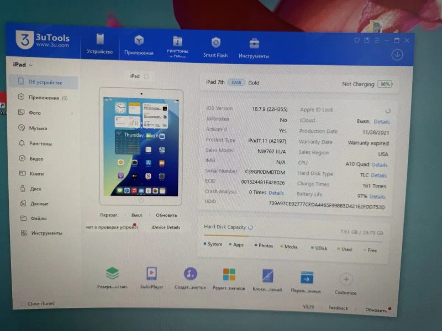The image size is (442, 331).
Task: Open the device verification report link
Action: coord(112,227)
